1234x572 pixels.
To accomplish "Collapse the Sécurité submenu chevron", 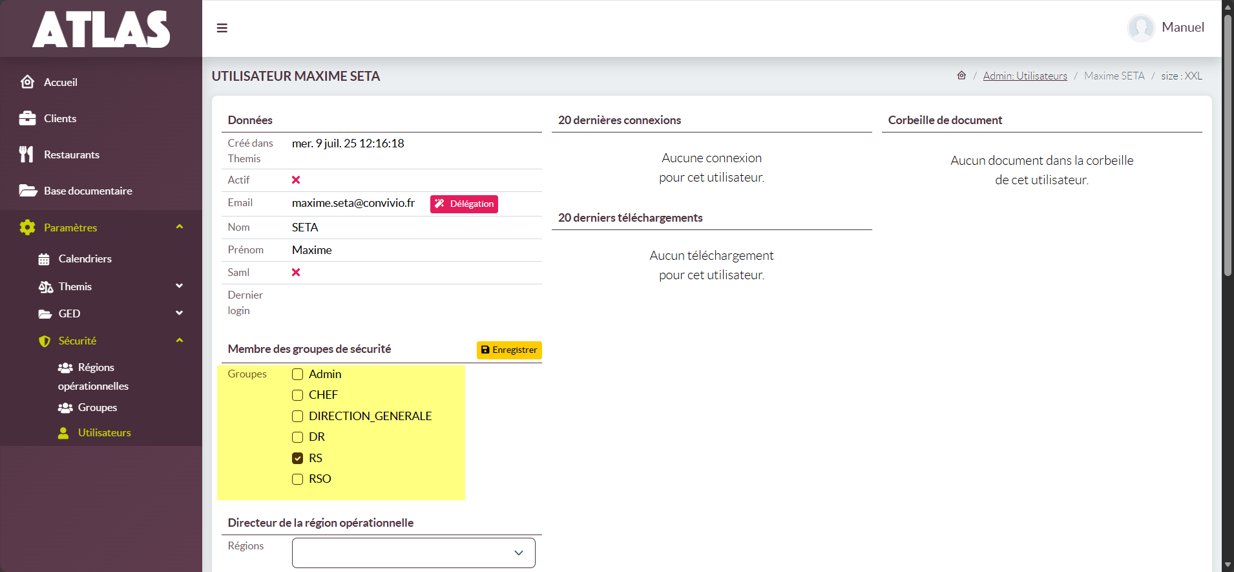I will (180, 340).
